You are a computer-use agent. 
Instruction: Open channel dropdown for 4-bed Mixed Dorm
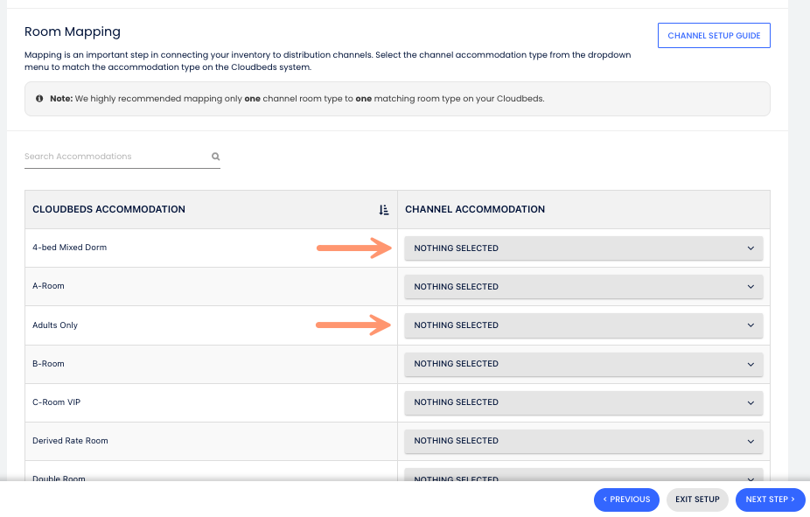click(583, 248)
